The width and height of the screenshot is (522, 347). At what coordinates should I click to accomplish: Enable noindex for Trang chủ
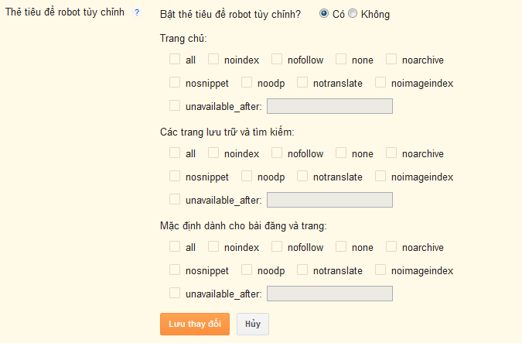(x=213, y=59)
